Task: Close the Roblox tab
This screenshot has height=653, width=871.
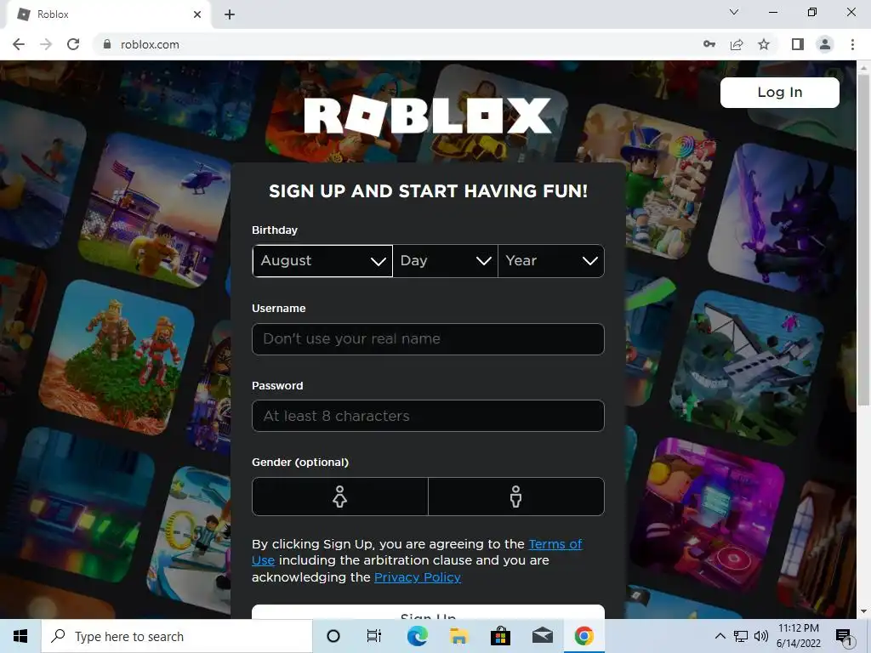Action: 197,14
